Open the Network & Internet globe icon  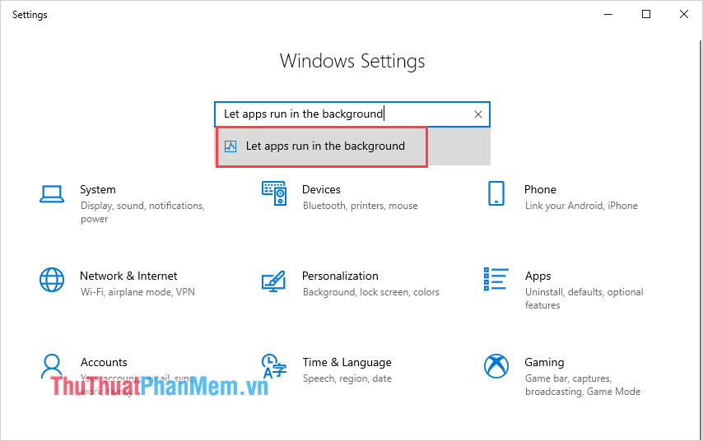pos(52,280)
